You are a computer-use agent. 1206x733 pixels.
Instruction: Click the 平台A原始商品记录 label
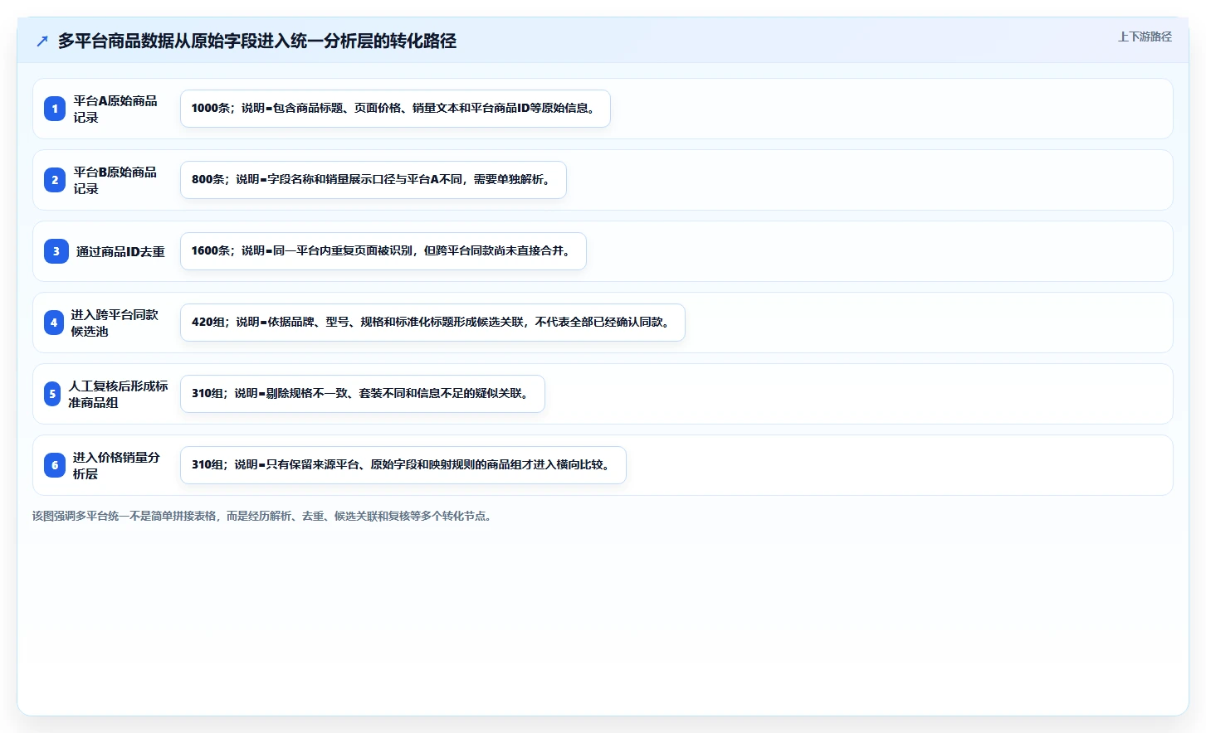click(x=115, y=109)
